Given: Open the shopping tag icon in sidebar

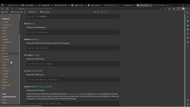Looking at the screenshot, I should pos(188,21).
